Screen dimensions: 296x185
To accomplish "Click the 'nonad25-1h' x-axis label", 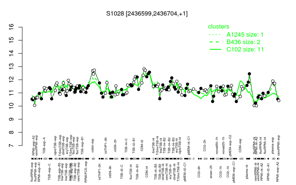I will click(x=223, y=146).
